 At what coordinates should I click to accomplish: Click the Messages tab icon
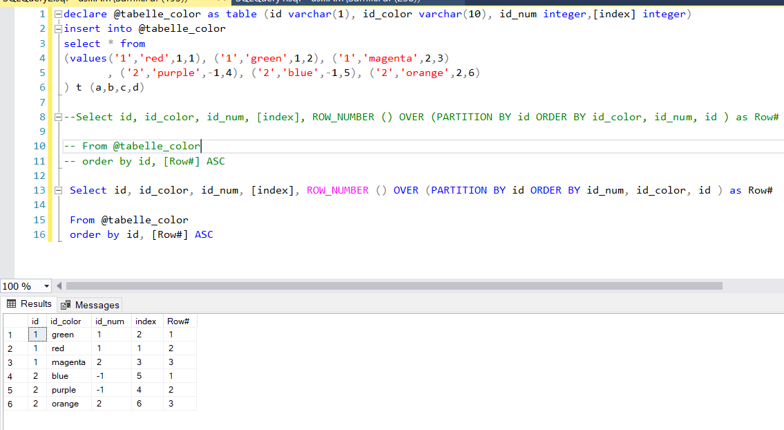tap(66, 305)
